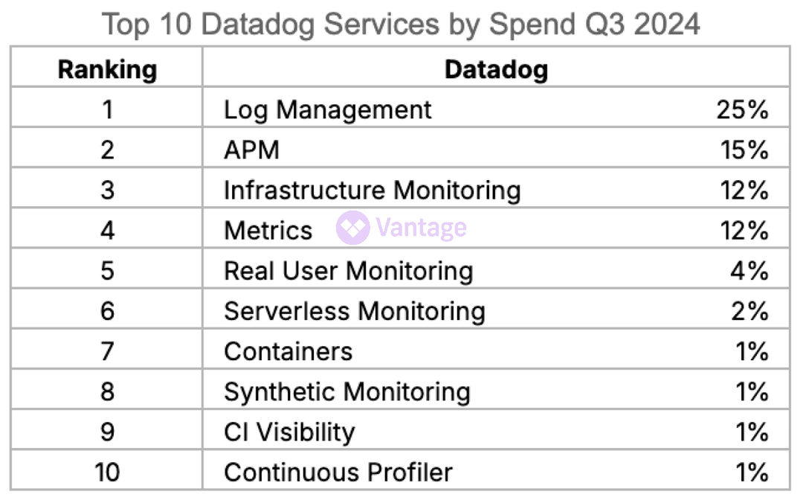Click the Ranking column header
This screenshot has width=803, height=503.
point(107,70)
